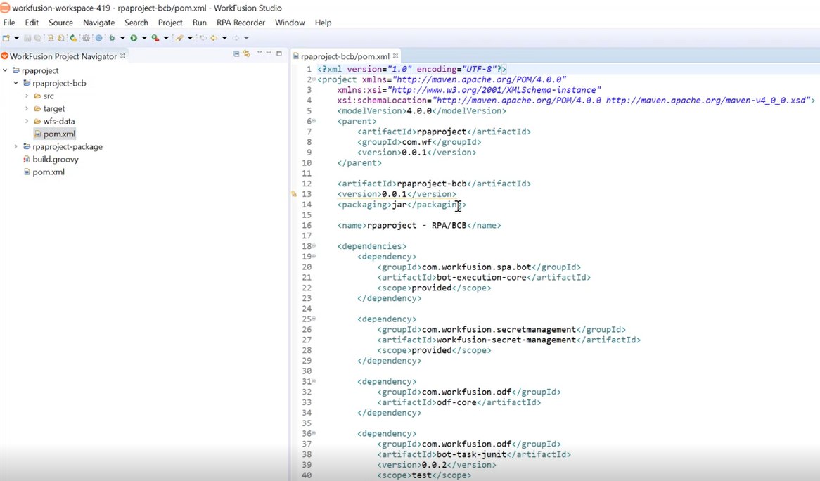The width and height of the screenshot is (820, 481).
Task: Open the Search menu
Action: [x=136, y=23]
